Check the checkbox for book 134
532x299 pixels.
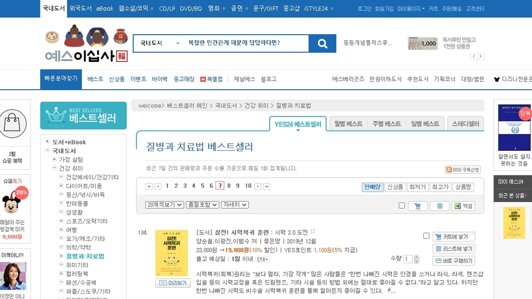426,236
